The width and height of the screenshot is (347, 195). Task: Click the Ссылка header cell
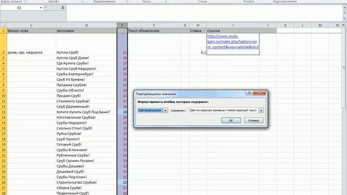coord(233,31)
